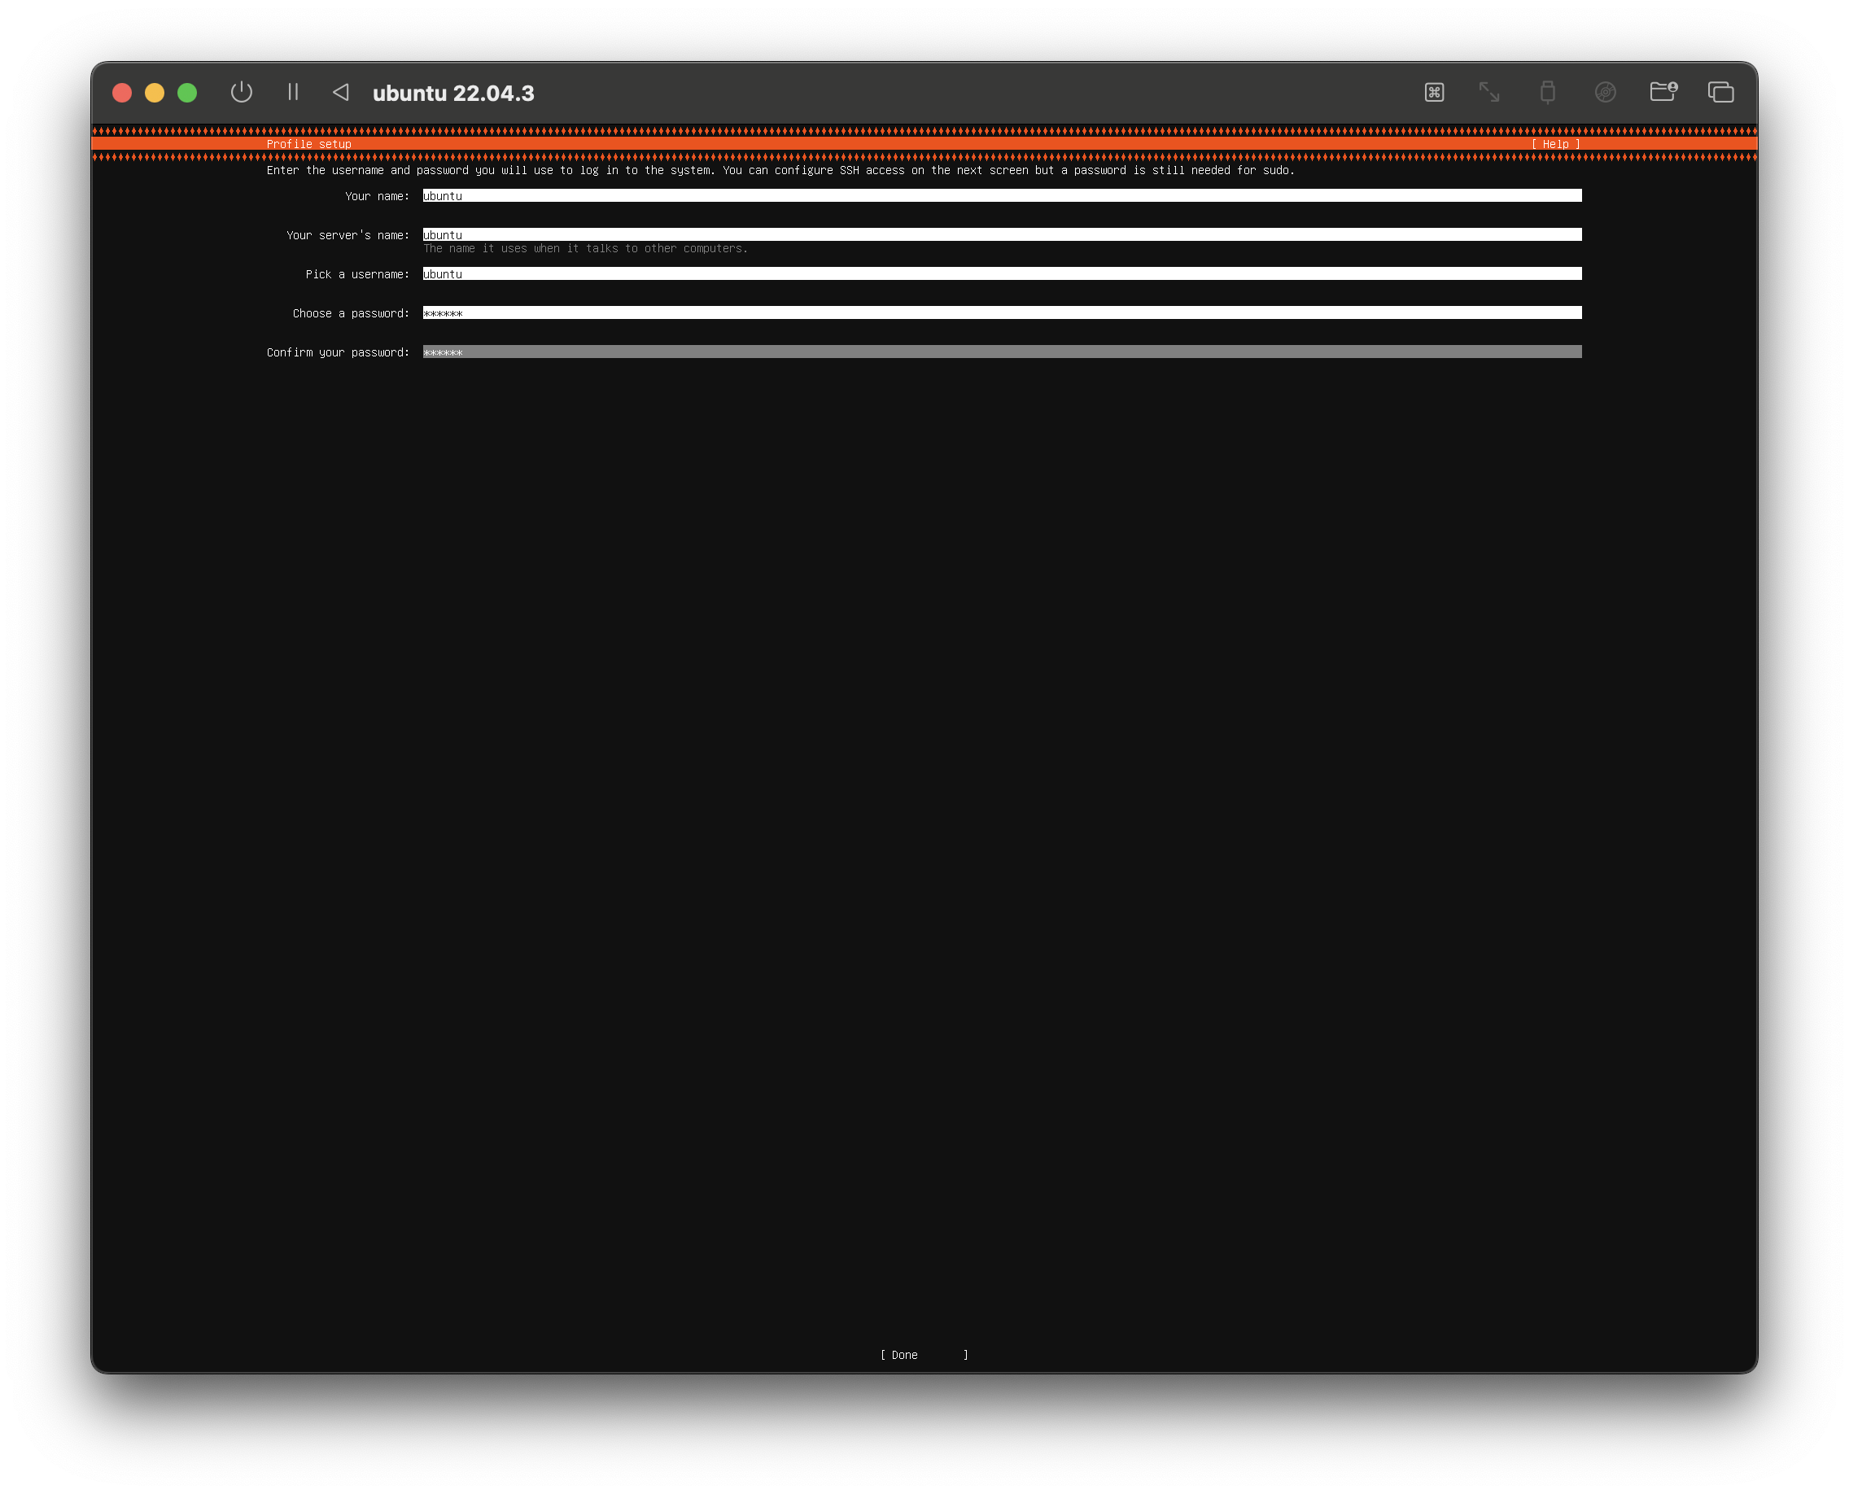Minimize the window with the yellow button
The image size is (1849, 1494).
pyautogui.click(x=155, y=93)
